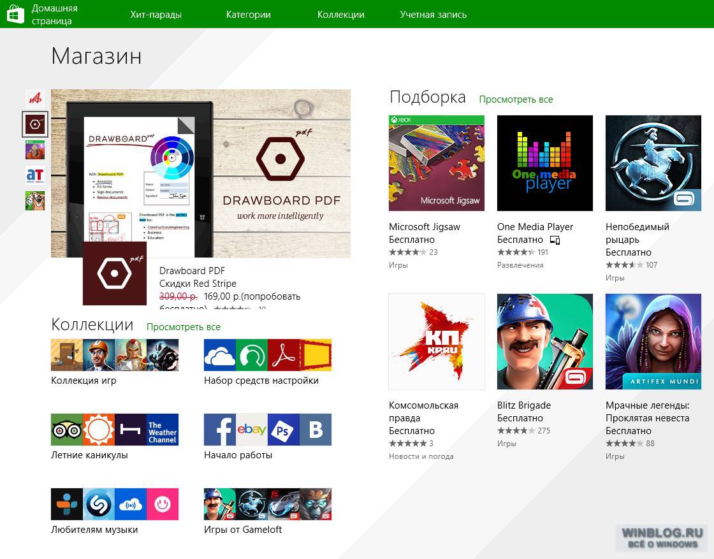Image resolution: width=714 pixels, height=559 pixels.
Task: Open the Мрачные легенды app icon
Action: pyautogui.click(x=653, y=342)
